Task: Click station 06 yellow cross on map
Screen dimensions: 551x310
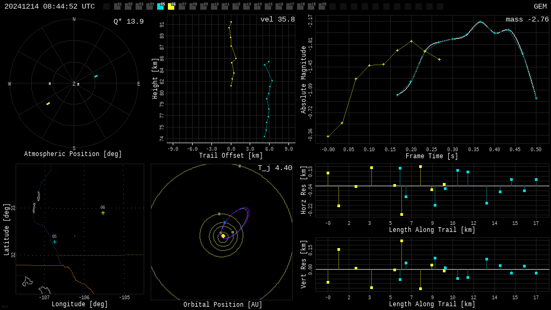Action: click(103, 213)
